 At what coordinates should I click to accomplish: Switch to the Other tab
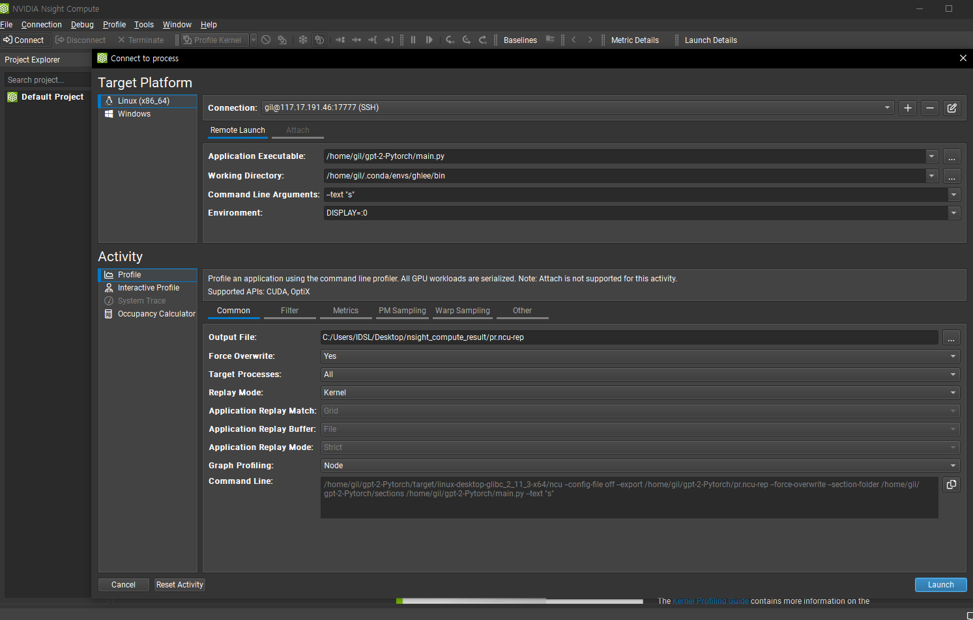coord(522,311)
